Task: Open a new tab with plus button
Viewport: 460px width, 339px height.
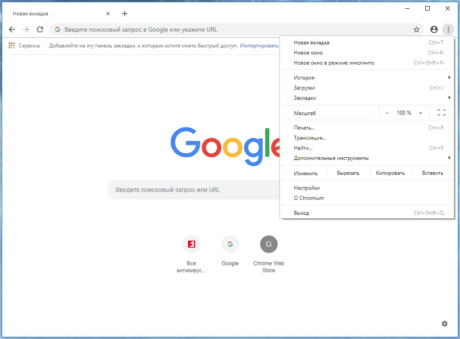Action: (x=125, y=14)
